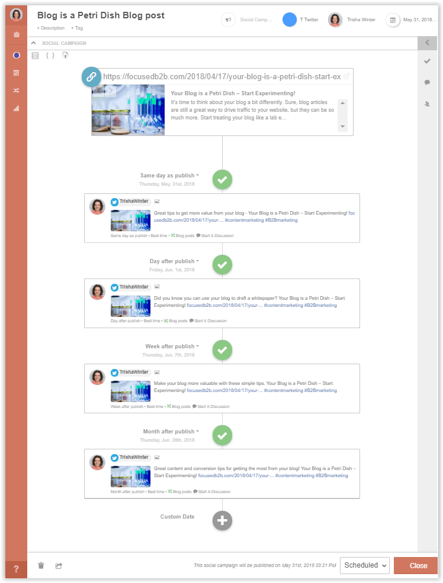
Task: Click the Close button
Action: point(418,565)
